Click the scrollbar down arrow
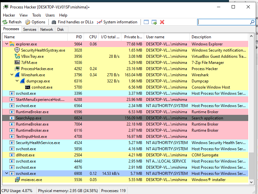Image resolution: width=258 pixels, height=194 pixels. point(251,182)
